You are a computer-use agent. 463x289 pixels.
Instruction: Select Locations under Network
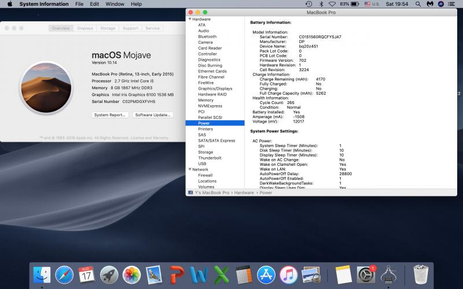tap(207, 181)
